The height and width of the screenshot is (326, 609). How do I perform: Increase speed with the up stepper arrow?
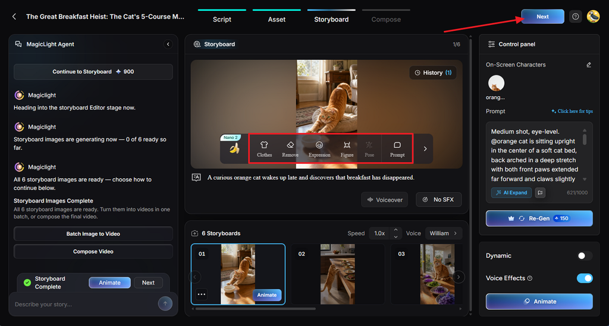(395, 230)
